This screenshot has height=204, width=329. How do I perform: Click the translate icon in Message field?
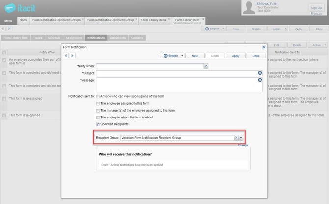point(260,80)
